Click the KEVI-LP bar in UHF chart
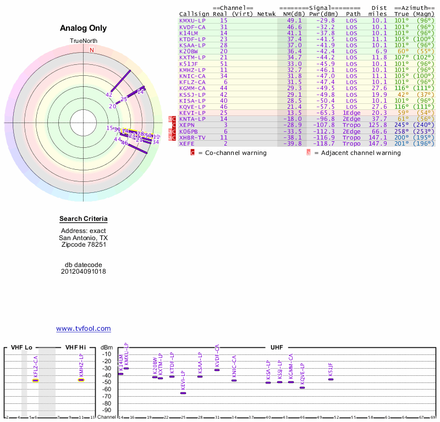 click(183, 393)
